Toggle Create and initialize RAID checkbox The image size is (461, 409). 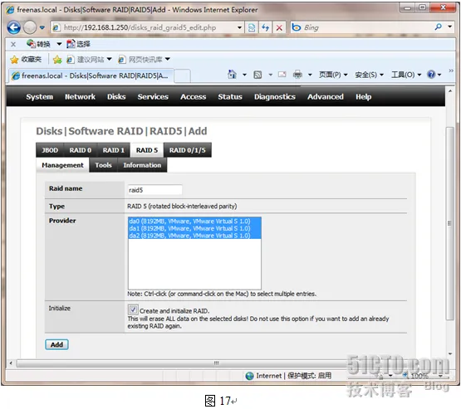[133, 309]
